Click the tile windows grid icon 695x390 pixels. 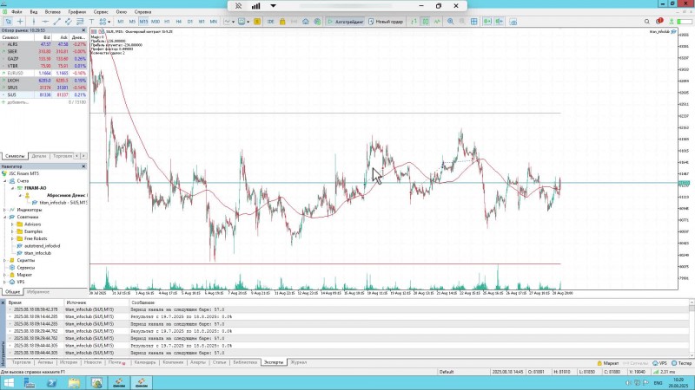point(473,21)
